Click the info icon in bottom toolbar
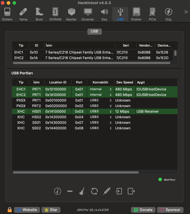Screen dimensions: 190x214 click(x=58, y=191)
